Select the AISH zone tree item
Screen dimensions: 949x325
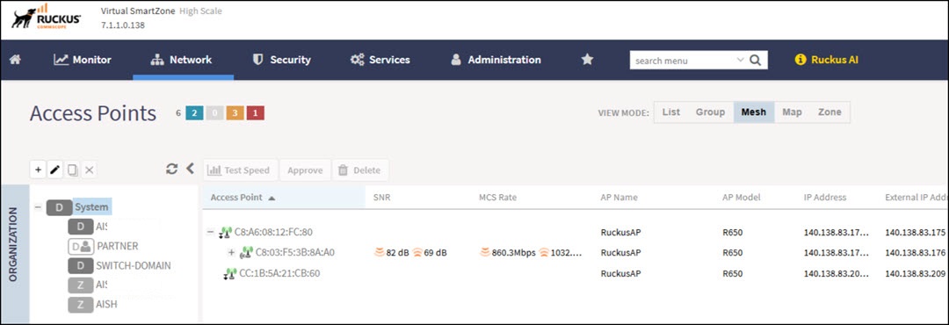(x=106, y=305)
